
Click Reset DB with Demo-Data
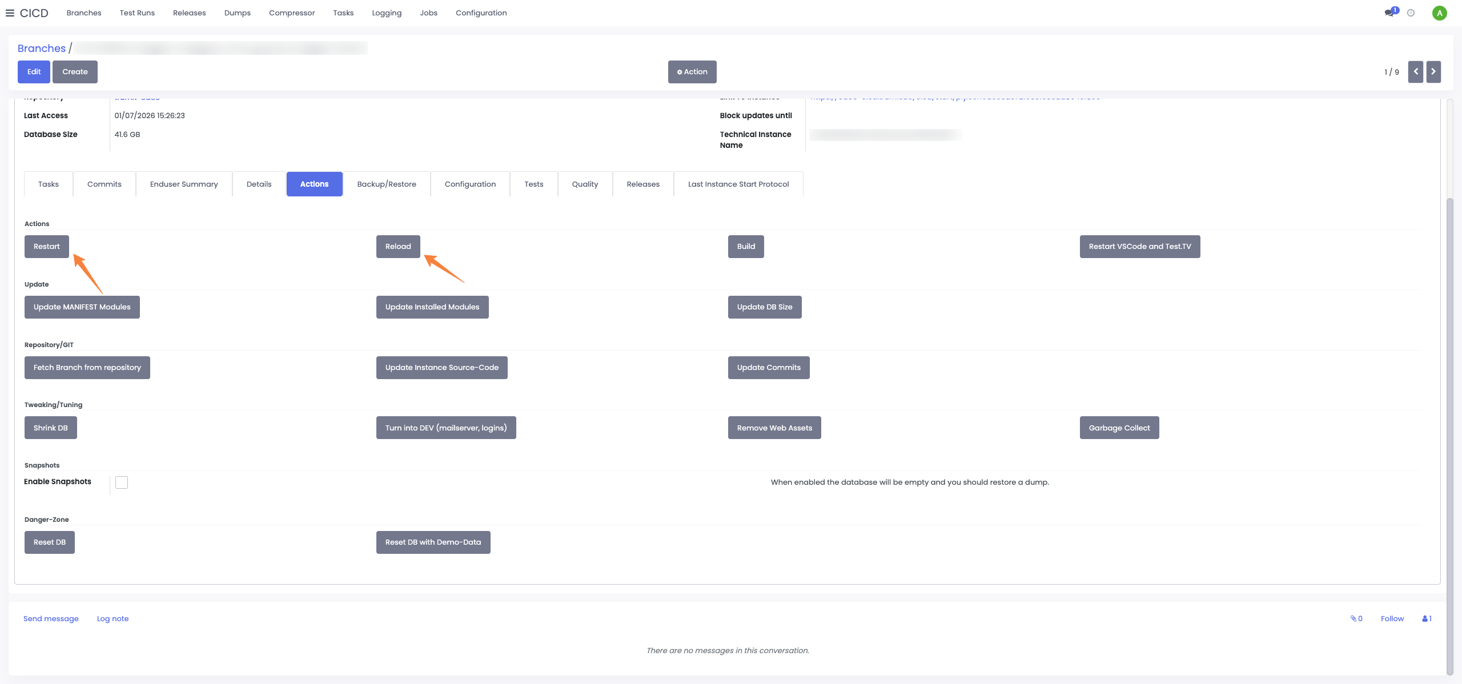[433, 542]
